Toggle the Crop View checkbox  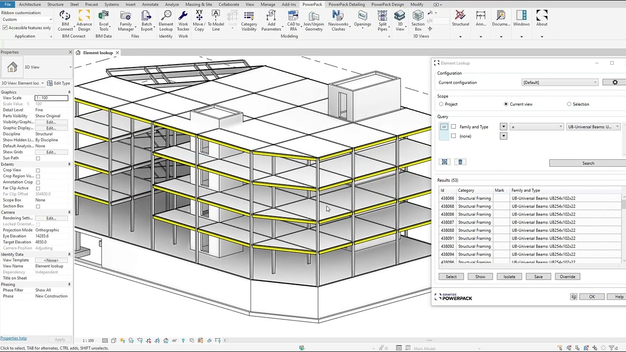[x=38, y=171]
